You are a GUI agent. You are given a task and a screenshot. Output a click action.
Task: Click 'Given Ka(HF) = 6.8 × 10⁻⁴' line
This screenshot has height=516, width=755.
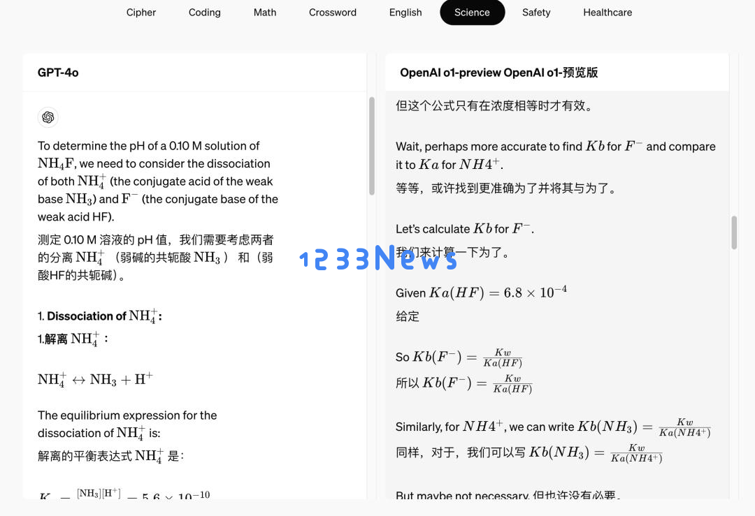[481, 293]
